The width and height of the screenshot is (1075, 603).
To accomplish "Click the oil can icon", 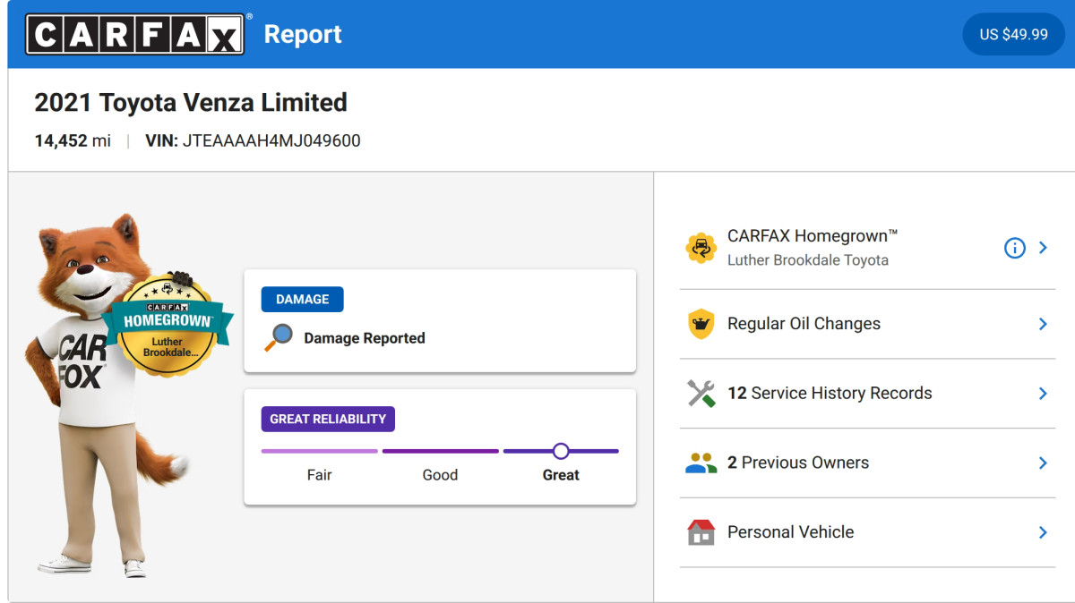I will [x=701, y=324].
